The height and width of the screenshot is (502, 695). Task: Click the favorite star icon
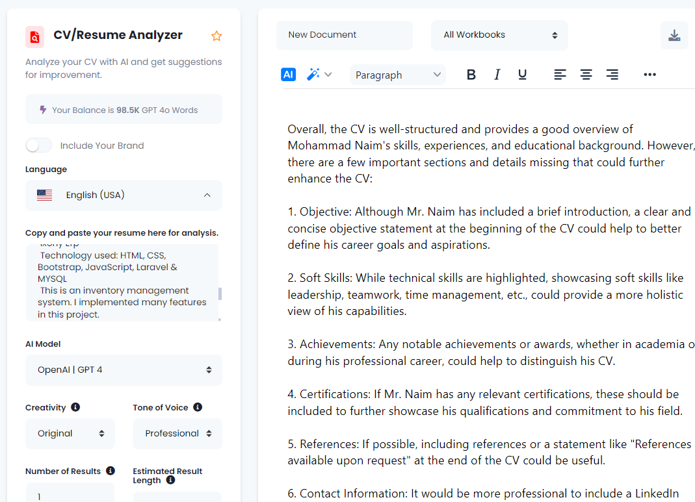point(216,36)
